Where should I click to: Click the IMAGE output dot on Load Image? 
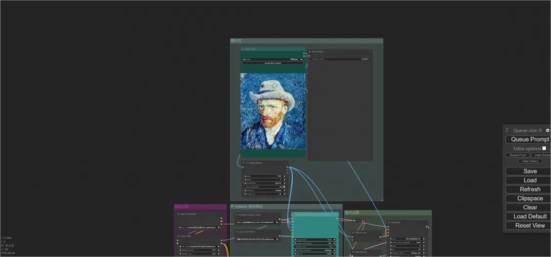304,53
